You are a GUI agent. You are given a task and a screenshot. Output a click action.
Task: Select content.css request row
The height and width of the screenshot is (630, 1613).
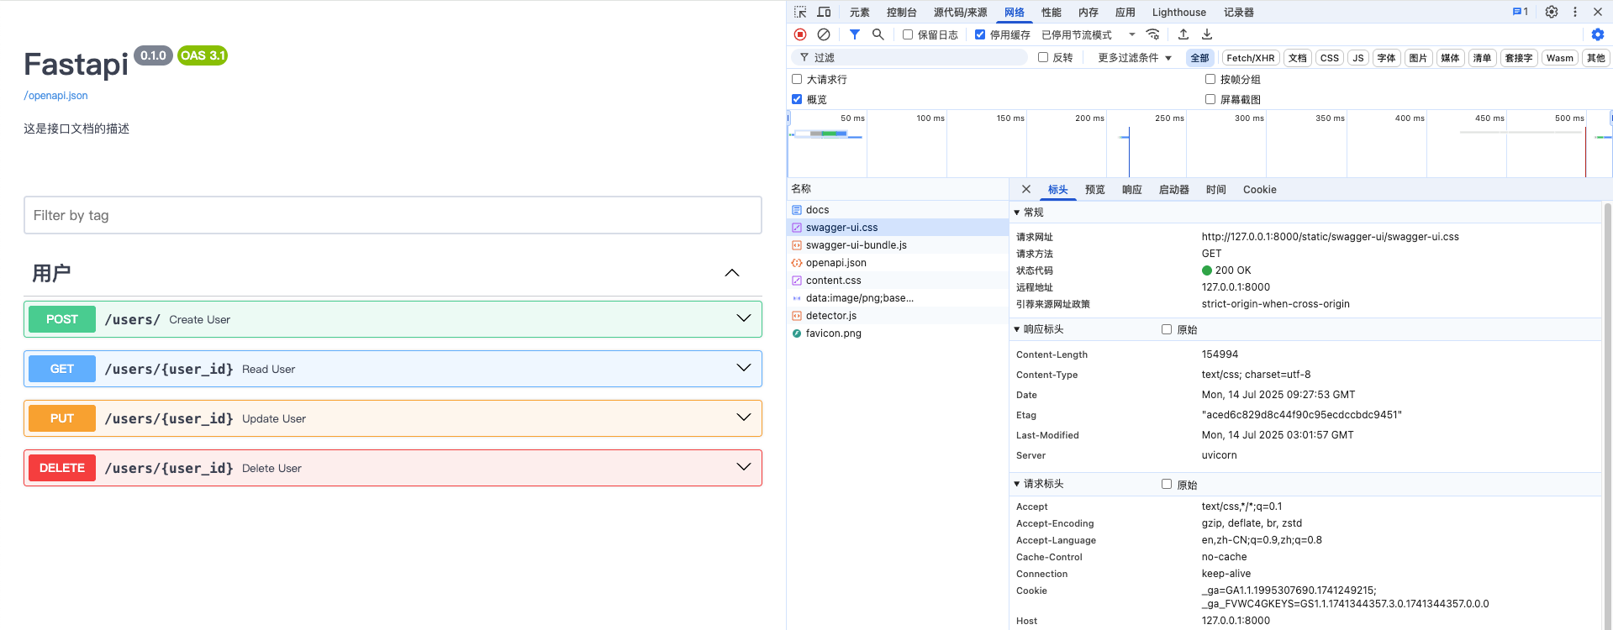pos(898,281)
